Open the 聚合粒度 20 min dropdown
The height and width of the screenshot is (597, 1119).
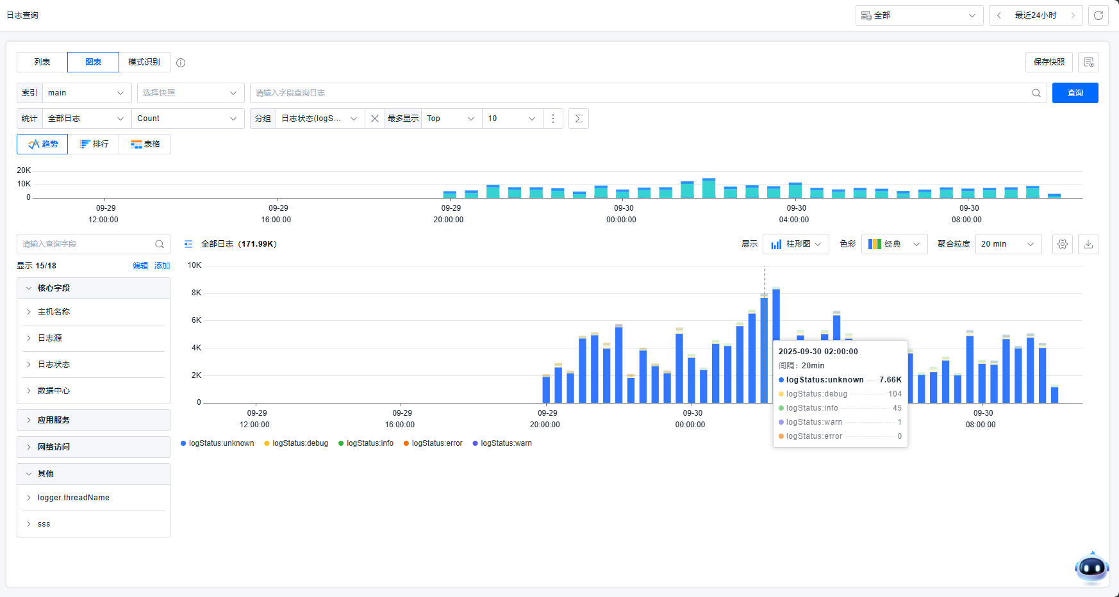pyautogui.click(x=1007, y=244)
